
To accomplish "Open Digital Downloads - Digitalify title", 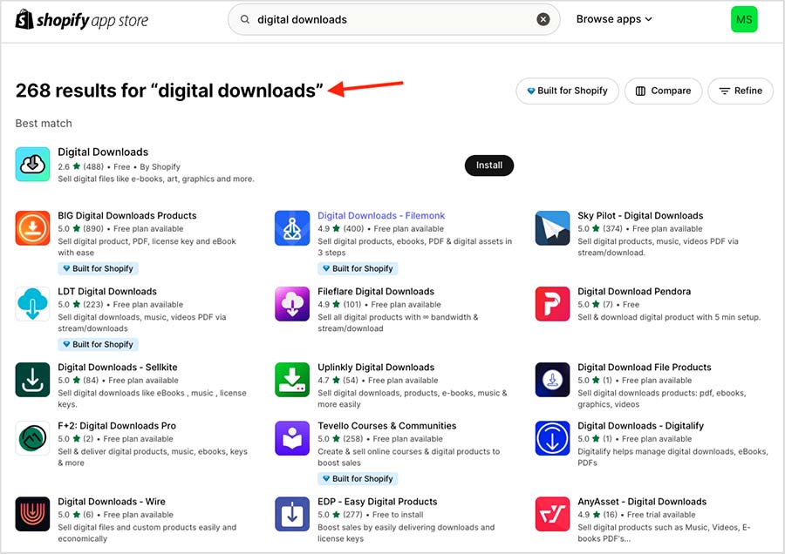I will click(641, 426).
